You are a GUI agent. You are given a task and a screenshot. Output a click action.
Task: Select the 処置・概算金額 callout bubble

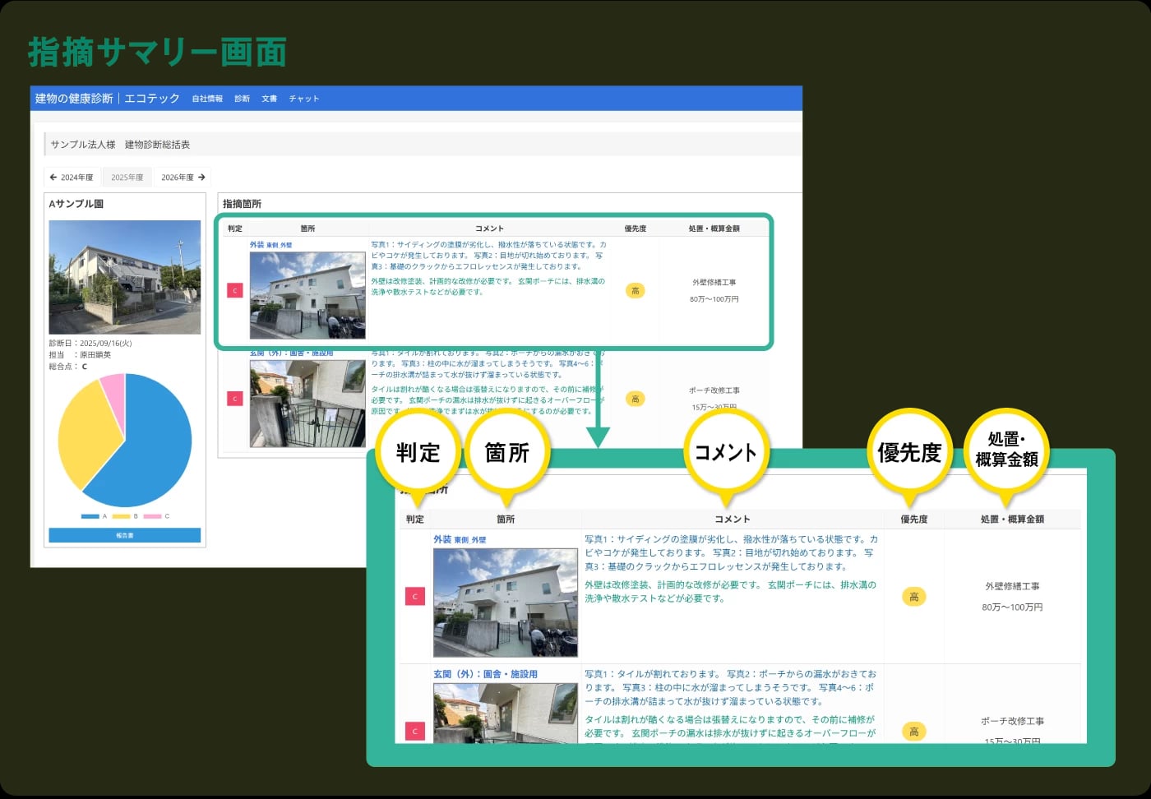coord(1006,448)
